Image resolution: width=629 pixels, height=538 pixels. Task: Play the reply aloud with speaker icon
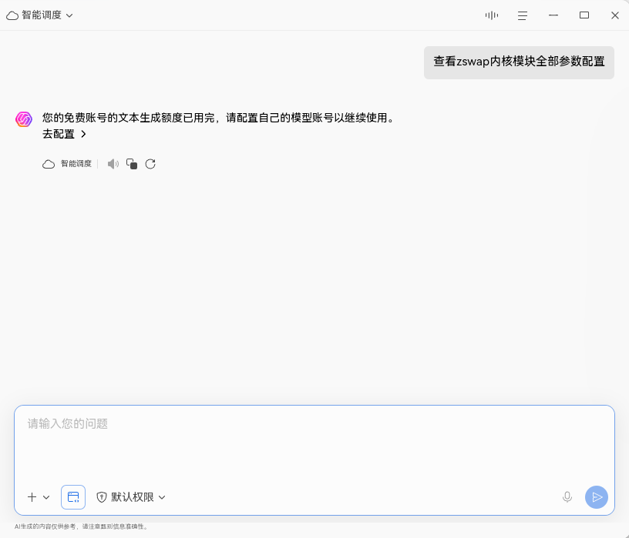(x=113, y=164)
